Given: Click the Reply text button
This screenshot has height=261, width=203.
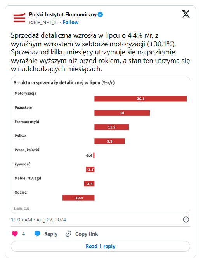Looking at the screenshot, I should coord(51,234).
